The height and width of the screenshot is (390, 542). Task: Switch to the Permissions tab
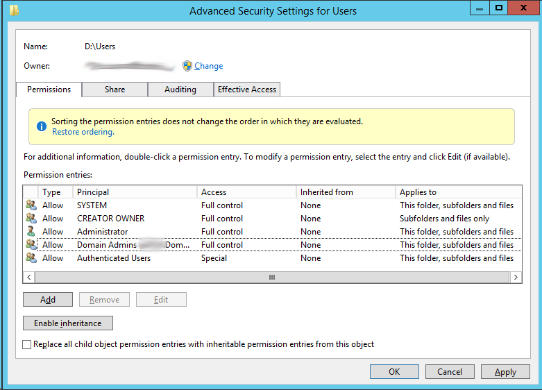point(49,90)
